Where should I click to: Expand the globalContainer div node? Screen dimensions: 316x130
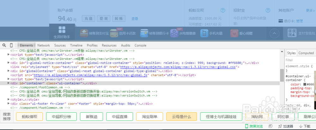click(9, 71)
